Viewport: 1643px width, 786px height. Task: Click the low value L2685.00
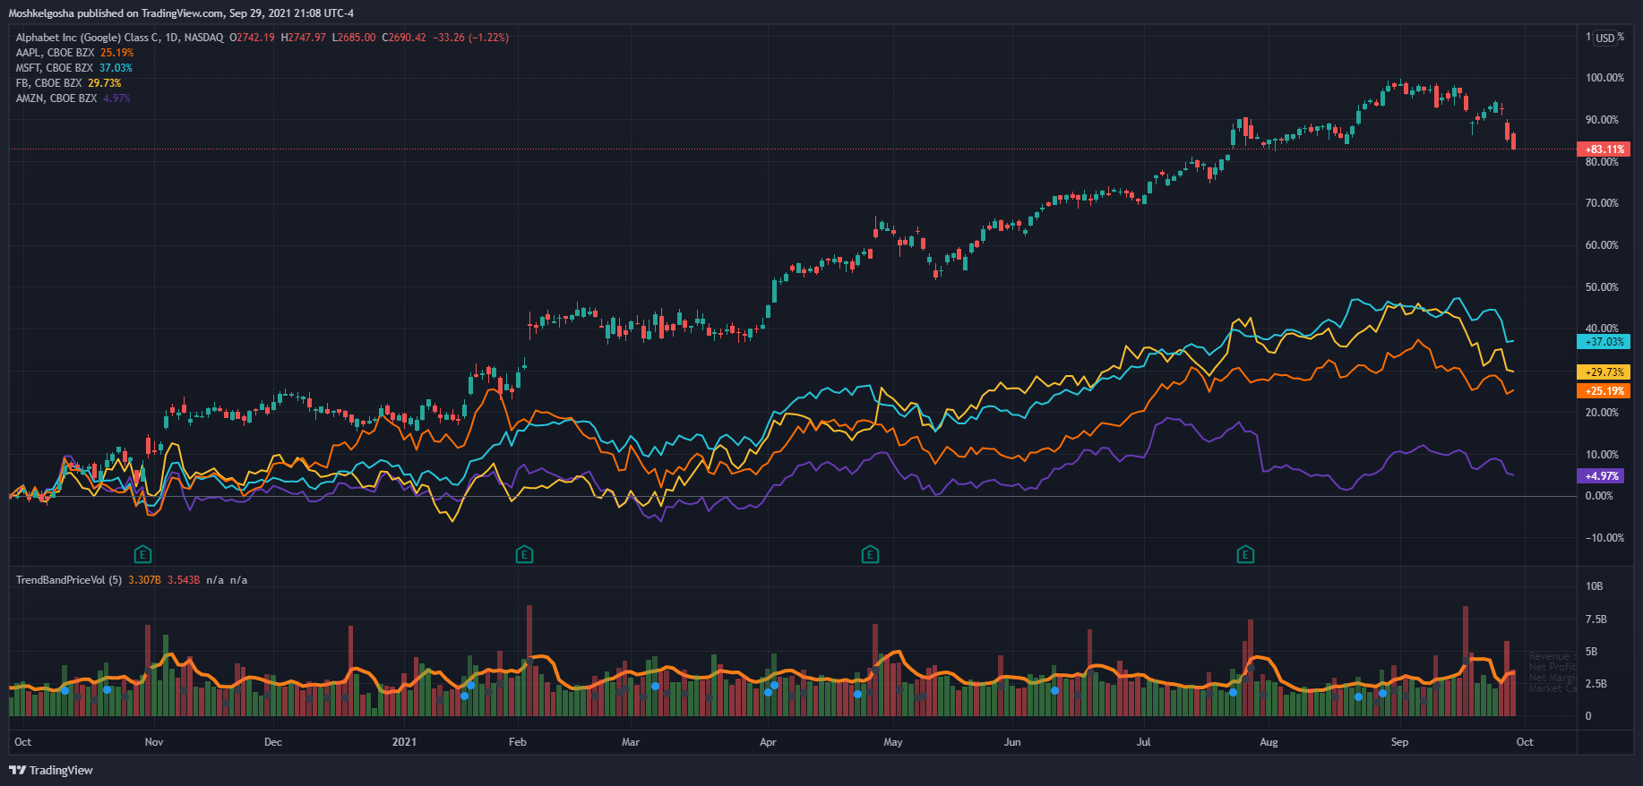354,38
